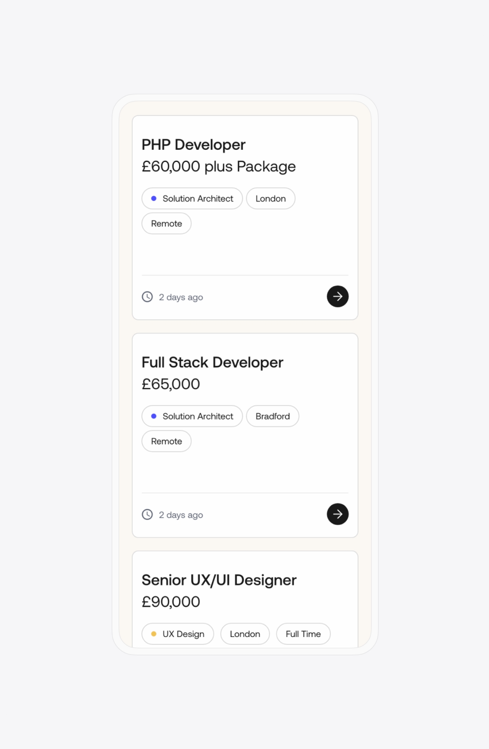Click the purple dot on Full Stack Developer's tag

(x=154, y=416)
